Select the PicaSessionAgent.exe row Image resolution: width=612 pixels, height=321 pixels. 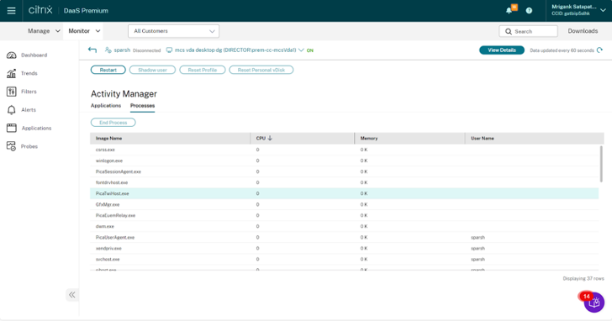(x=345, y=171)
